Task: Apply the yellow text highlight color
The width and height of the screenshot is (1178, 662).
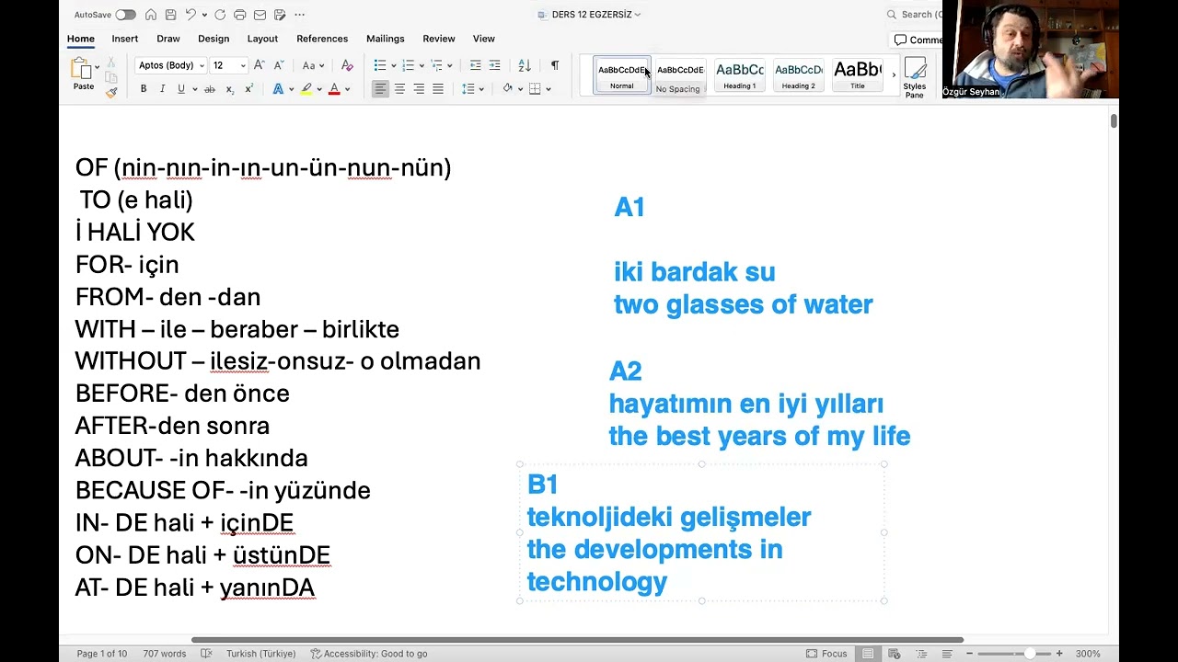Action: pyautogui.click(x=306, y=89)
